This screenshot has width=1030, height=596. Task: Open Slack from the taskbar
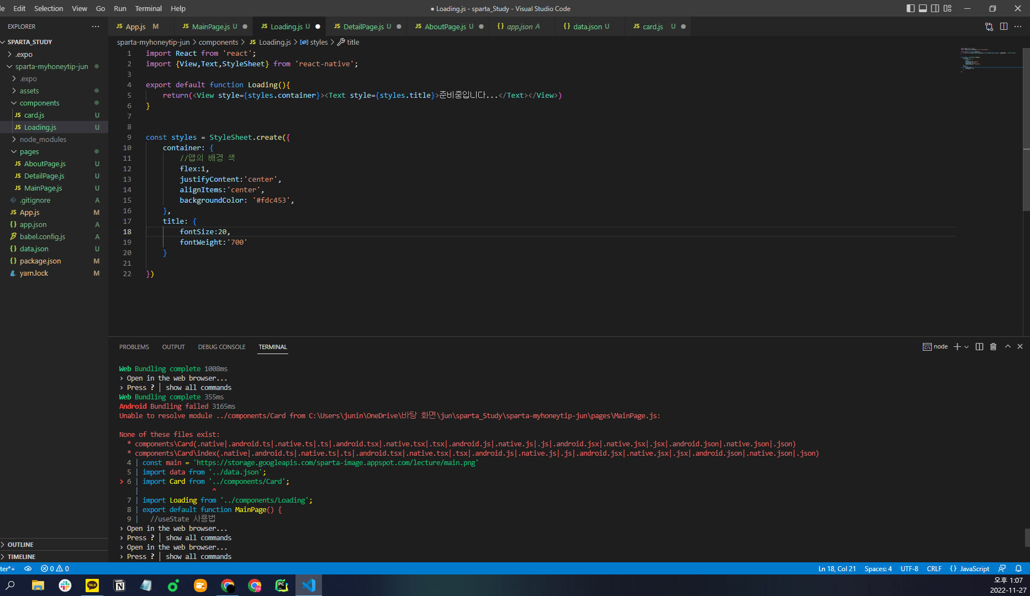point(65,585)
